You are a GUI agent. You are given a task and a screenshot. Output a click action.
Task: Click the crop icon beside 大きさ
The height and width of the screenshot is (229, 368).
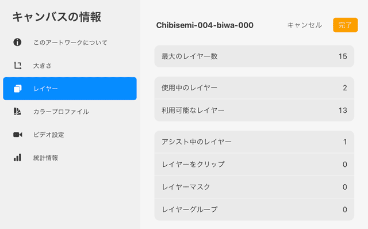pyautogui.click(x=17, y=66)
